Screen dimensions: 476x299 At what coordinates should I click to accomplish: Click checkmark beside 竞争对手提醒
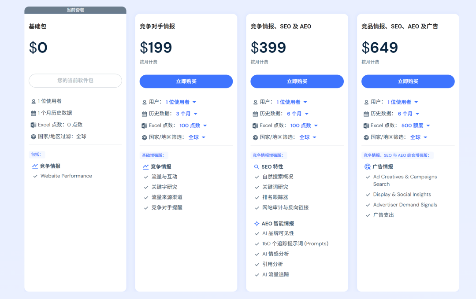pyautogui.click(x=146, y=208)
